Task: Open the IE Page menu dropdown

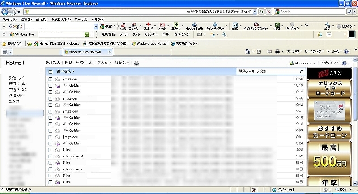Action: [294, 51]
